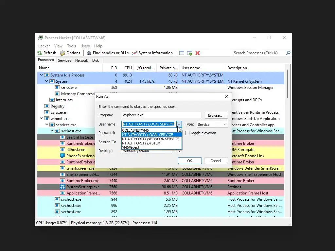Screen dimensions: 335x251
Task: Click the search magnifier icon
Action: pyautogui.click(x=288, y=53)
